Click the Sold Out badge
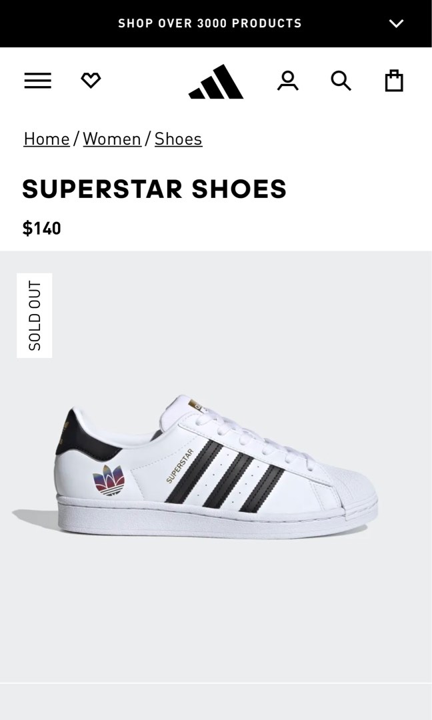The width and height of the screenshot is (432, 720). [35, 315]
